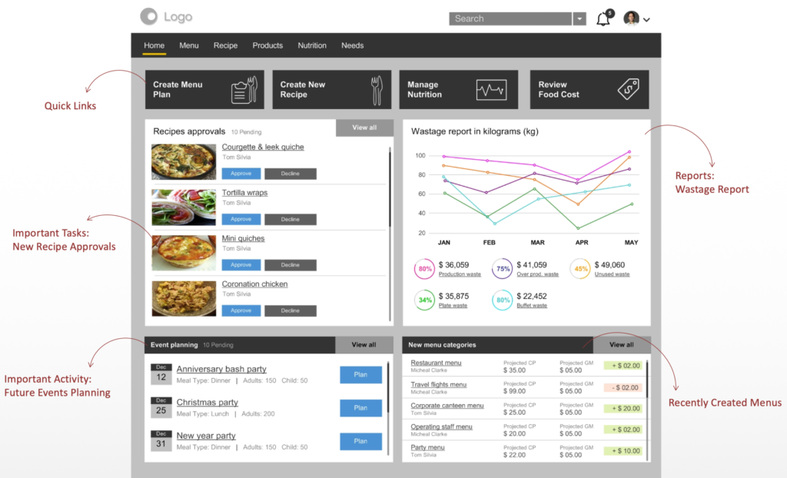Viewport: 787px width, 478px height.
Task: Expand the user account chevron
Action: (x=647, y=20)
